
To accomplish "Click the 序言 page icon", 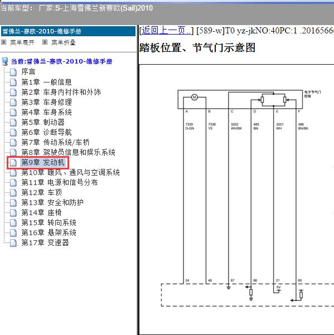I will click(x=13, y=72).
